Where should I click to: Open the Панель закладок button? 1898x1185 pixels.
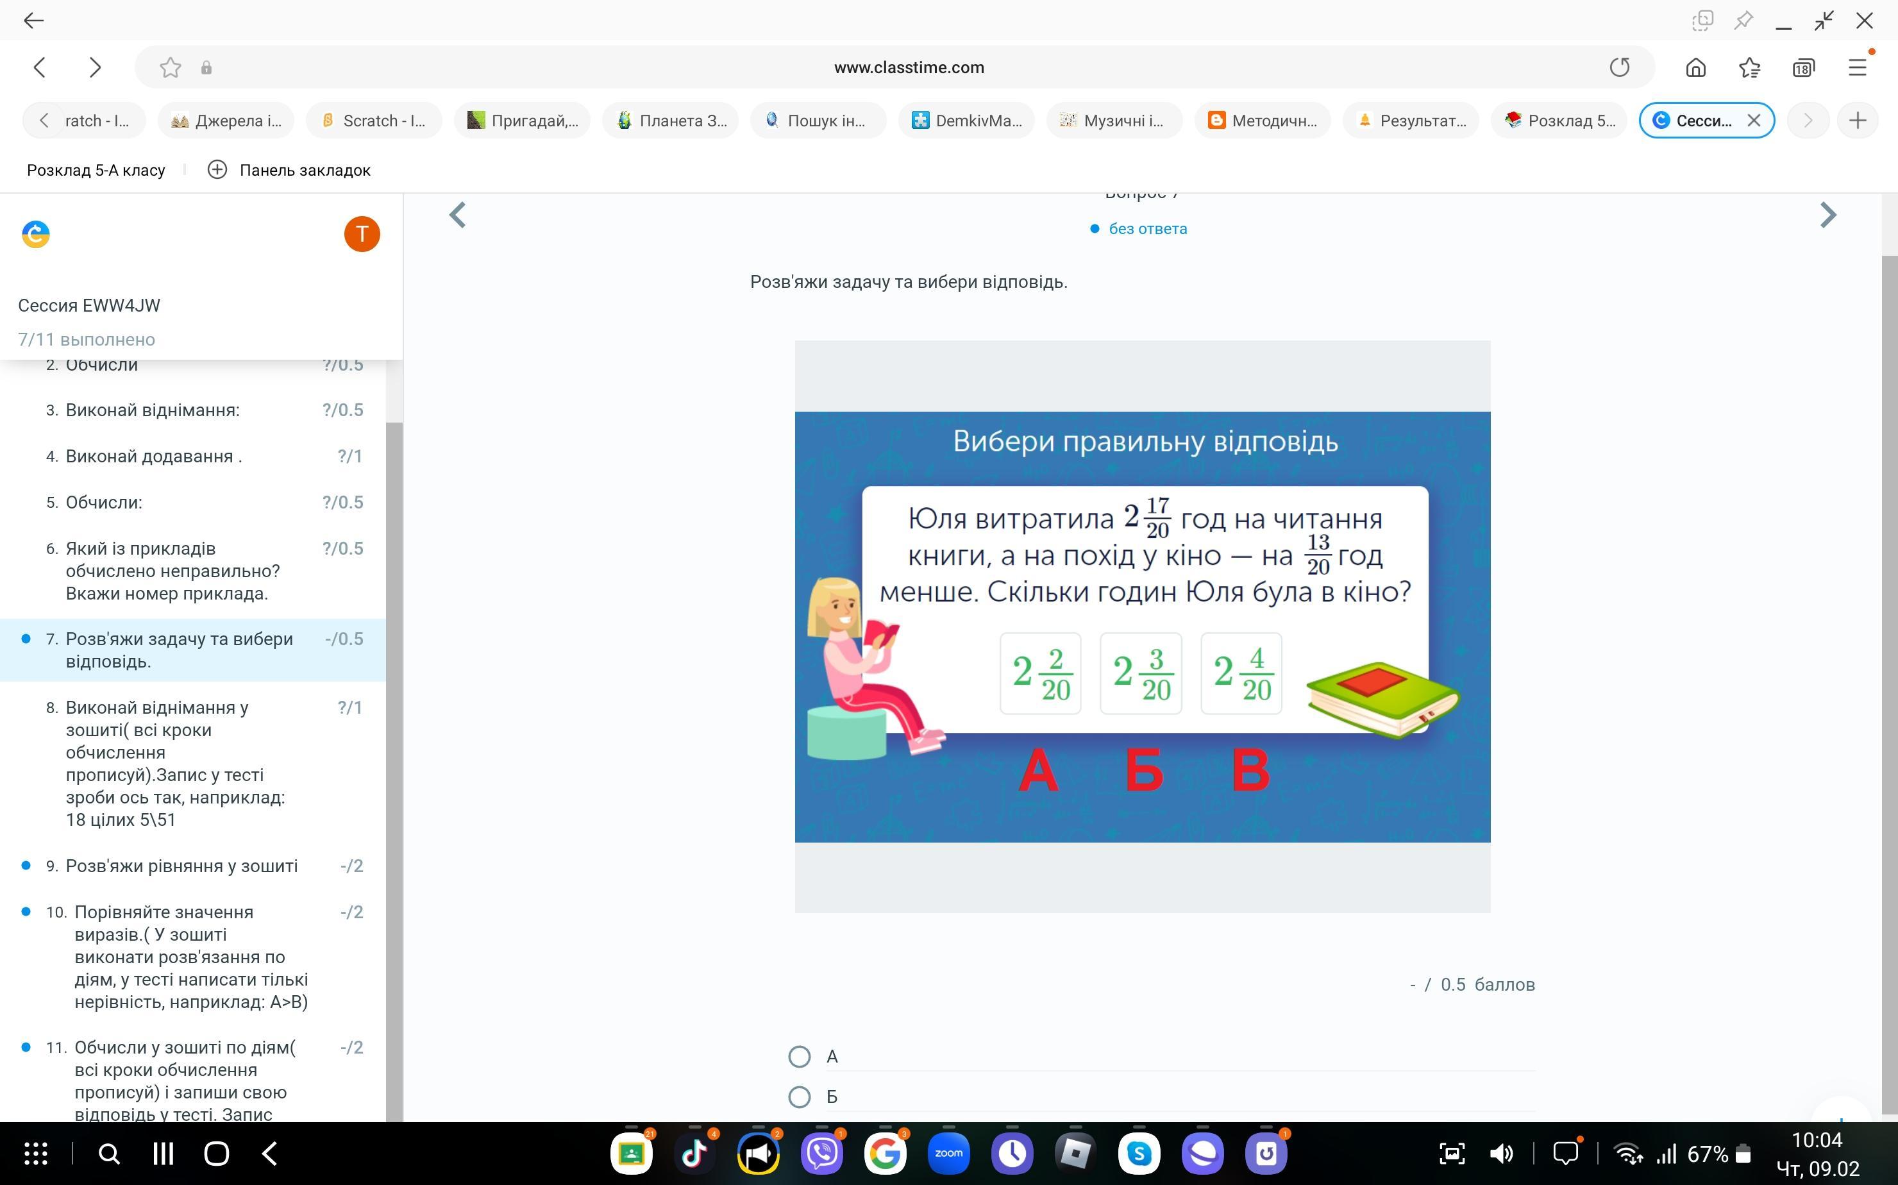click(289, 170)
